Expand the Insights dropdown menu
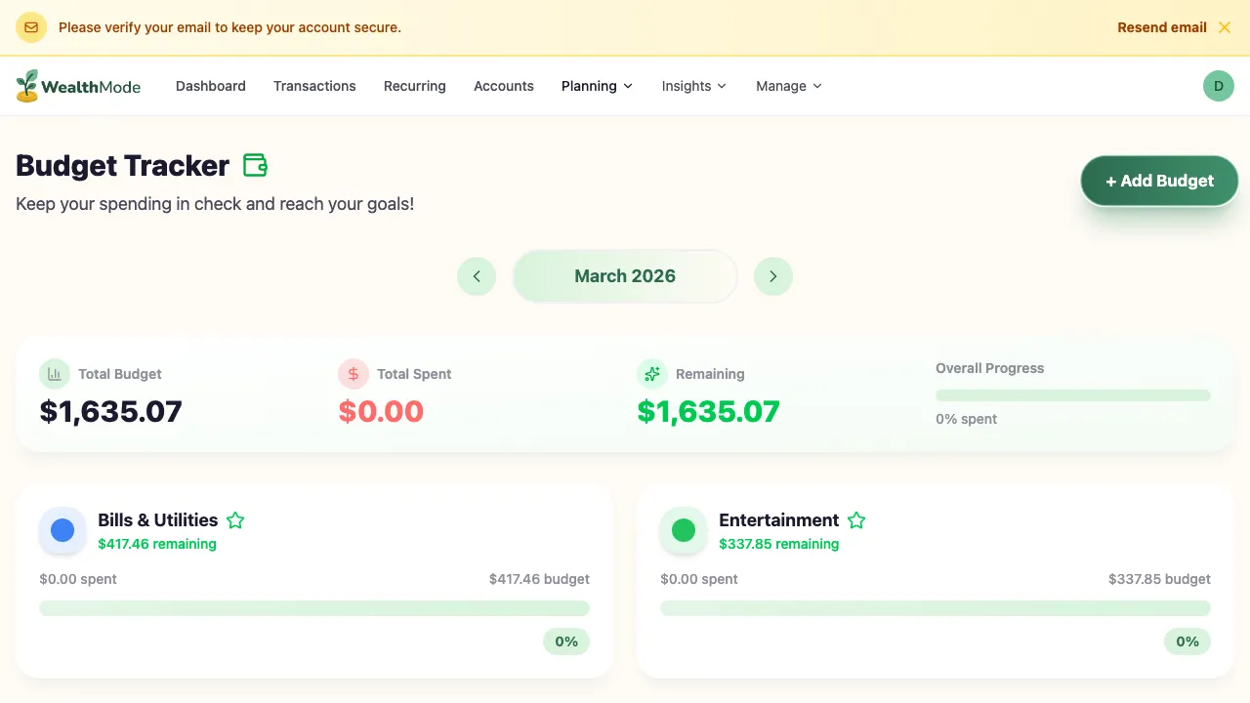 [693, 86]
